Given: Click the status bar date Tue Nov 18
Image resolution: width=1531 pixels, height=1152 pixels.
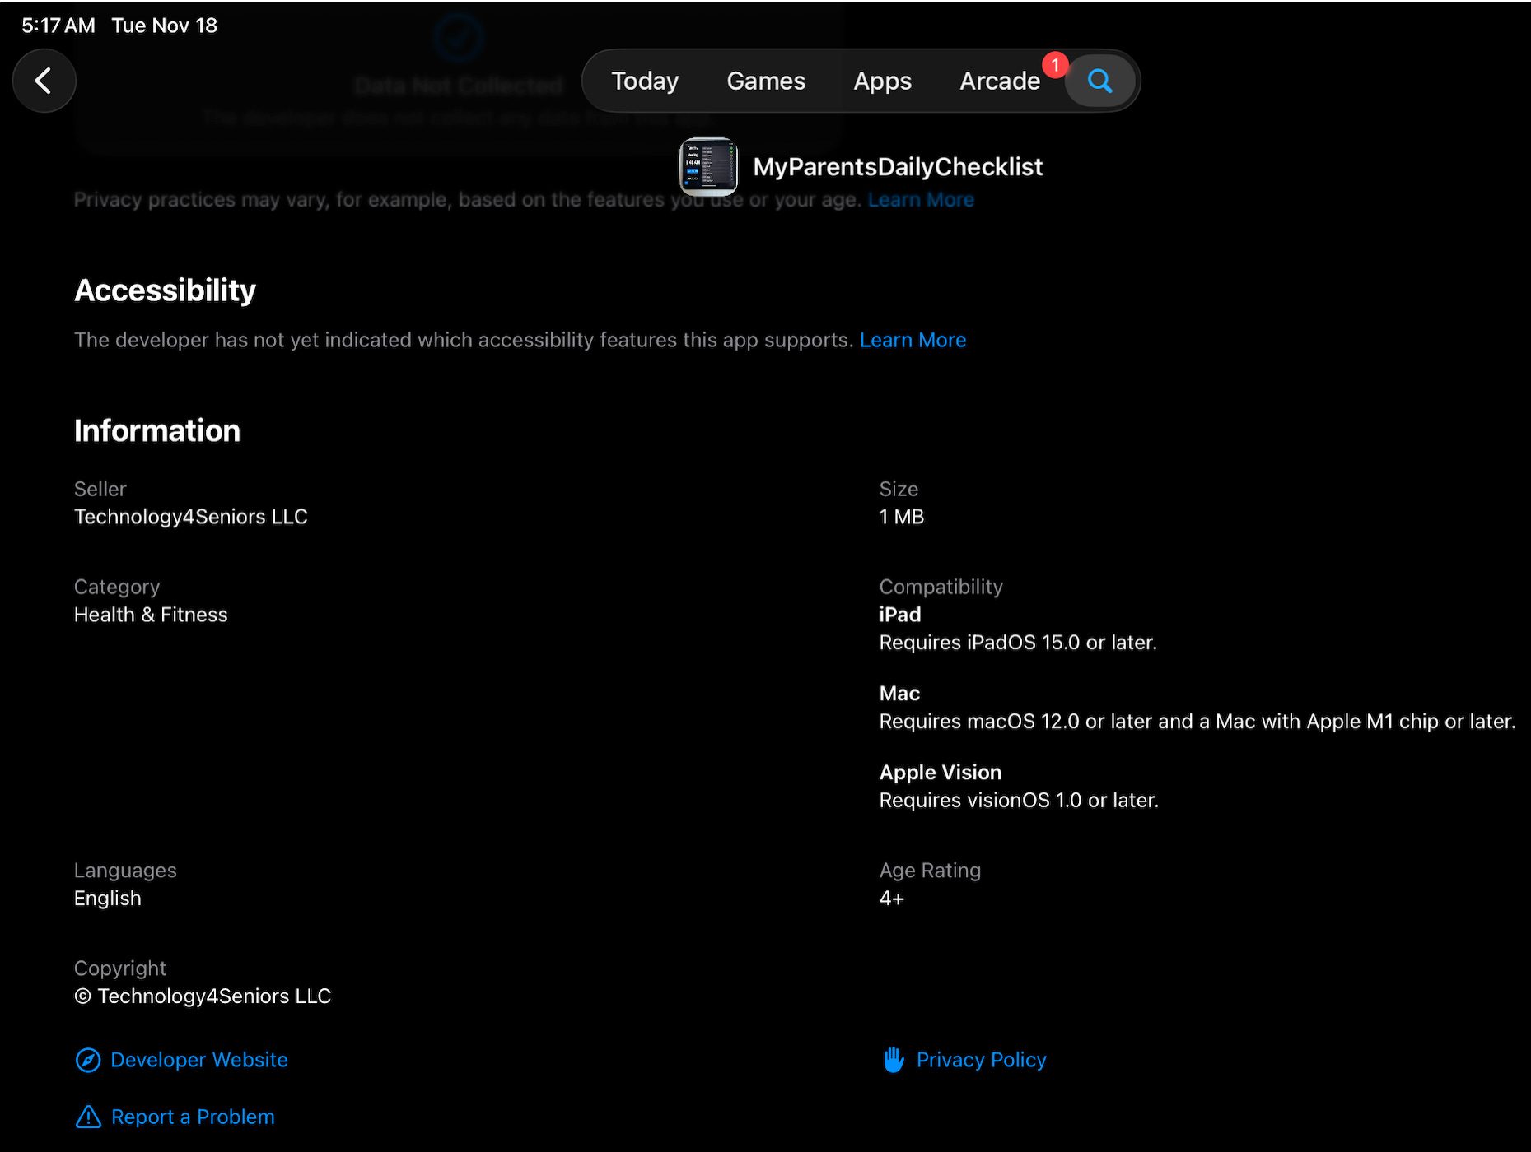Looking at the screenshot, I should (x=165, y=26).
